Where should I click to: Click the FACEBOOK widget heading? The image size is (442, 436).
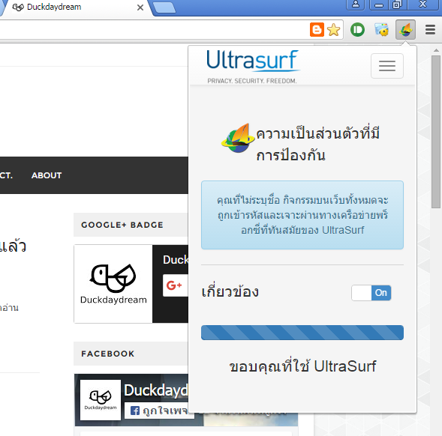coord(107,354)
